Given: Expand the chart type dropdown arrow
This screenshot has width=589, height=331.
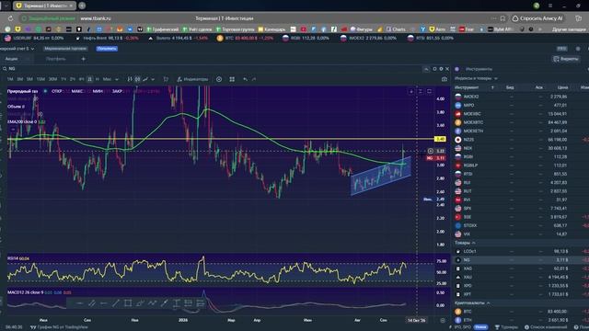Looking at the screenshot, I should 153,79.
